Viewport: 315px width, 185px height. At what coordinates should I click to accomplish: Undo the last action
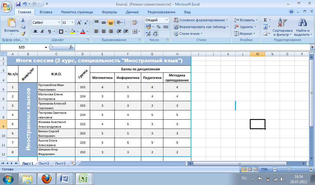pos(25,4)
